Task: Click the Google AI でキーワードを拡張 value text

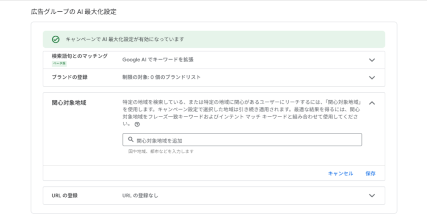Action: [158, 60]
